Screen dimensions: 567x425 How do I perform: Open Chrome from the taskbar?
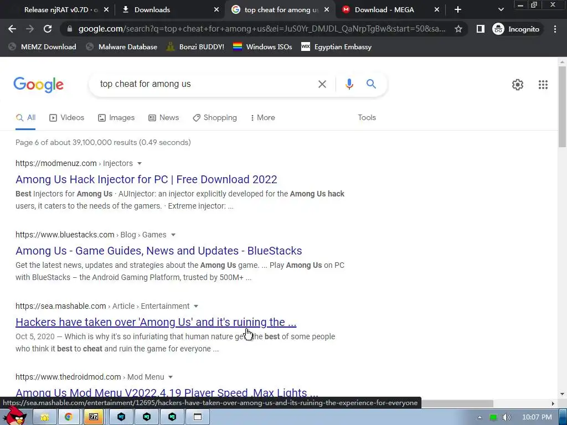[68, 417]
